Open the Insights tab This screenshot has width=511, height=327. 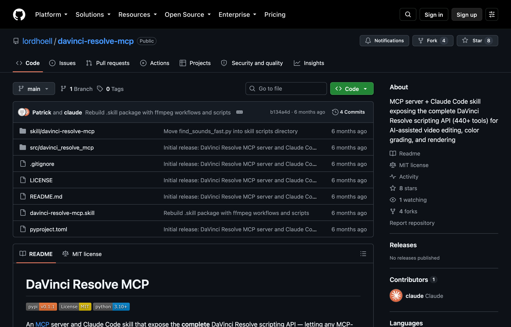click(x=309, y=63)
